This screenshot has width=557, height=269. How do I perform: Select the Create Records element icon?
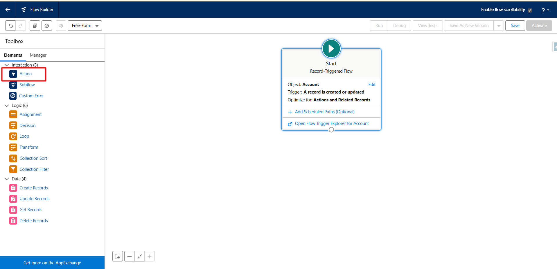coord(13,188)
